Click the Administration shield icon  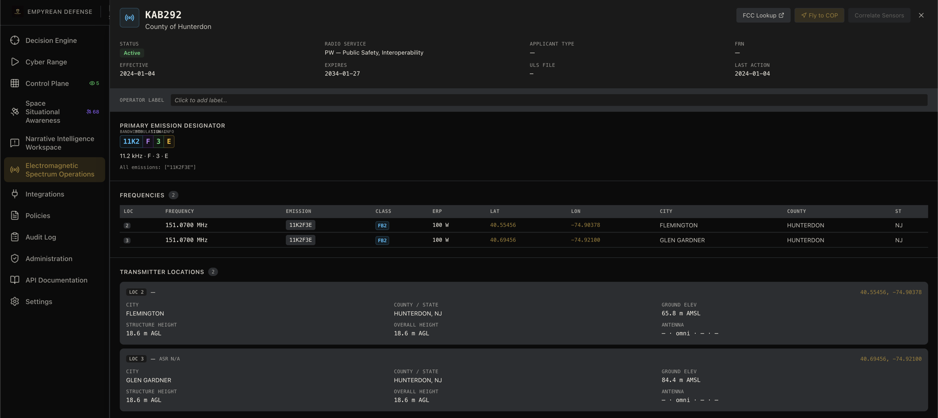(x=15, y=259)
